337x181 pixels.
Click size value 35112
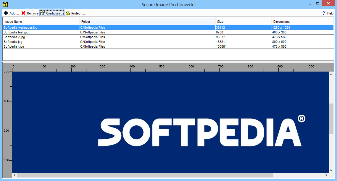(x=220, y=28)
